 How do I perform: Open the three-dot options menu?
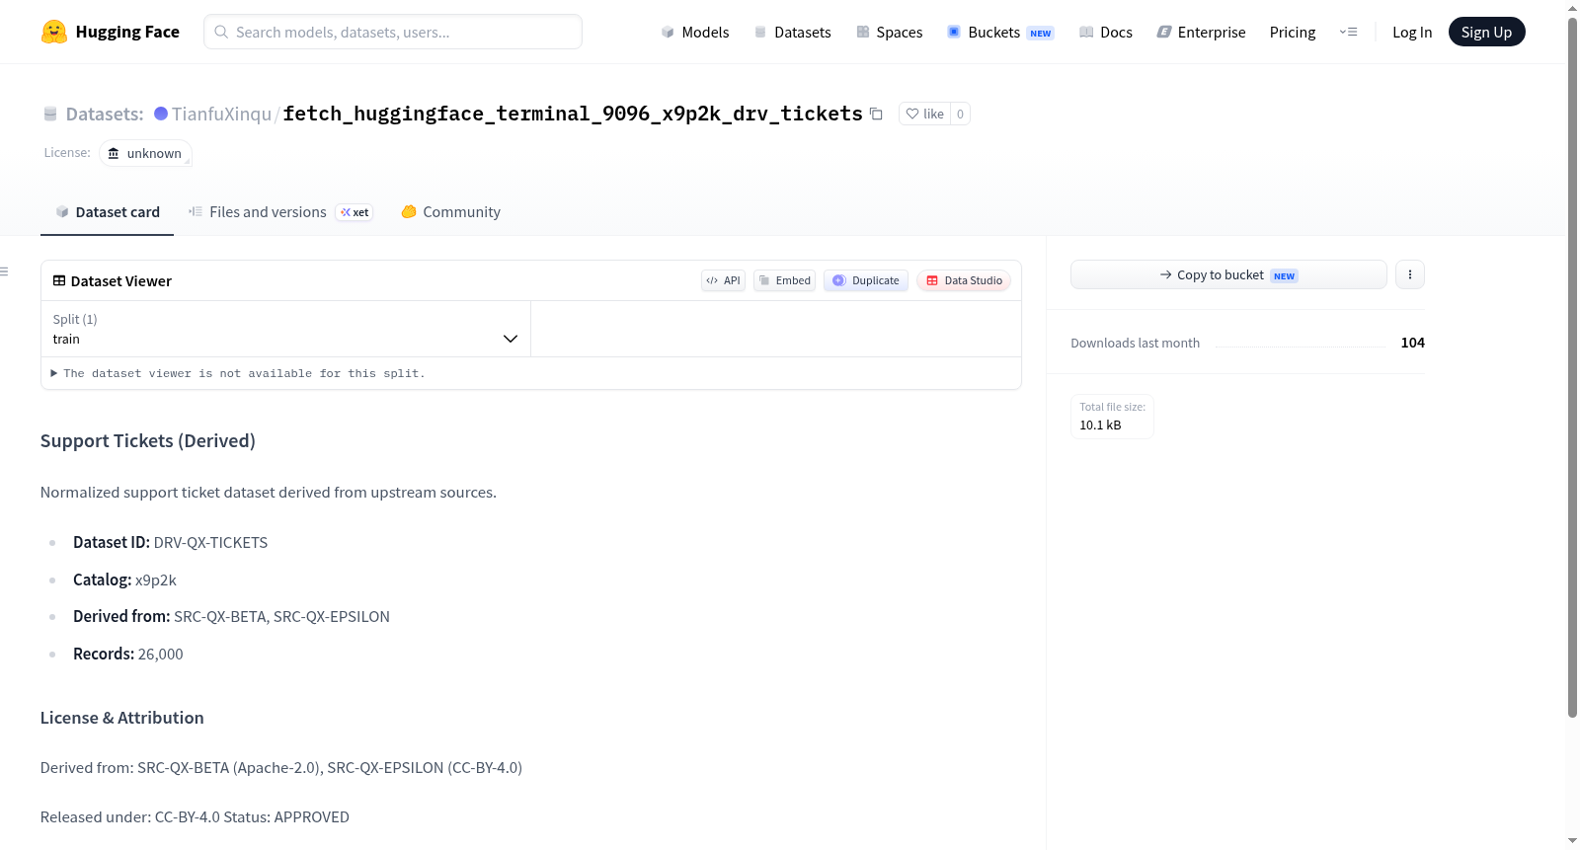1410,274
